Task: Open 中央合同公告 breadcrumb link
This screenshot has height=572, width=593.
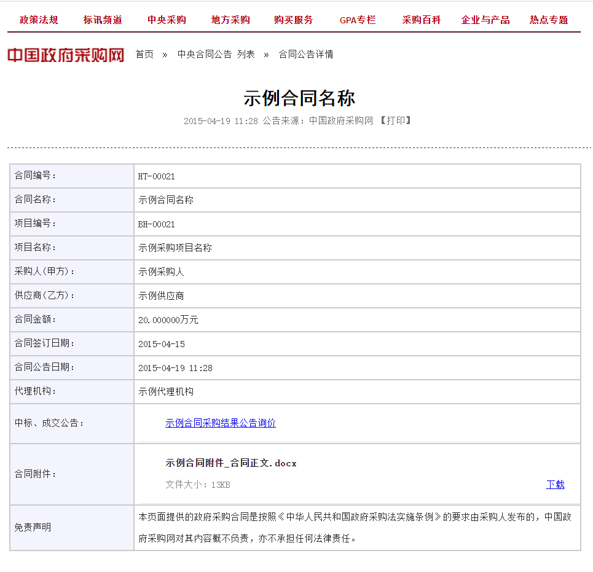Action: coord(204,55)
